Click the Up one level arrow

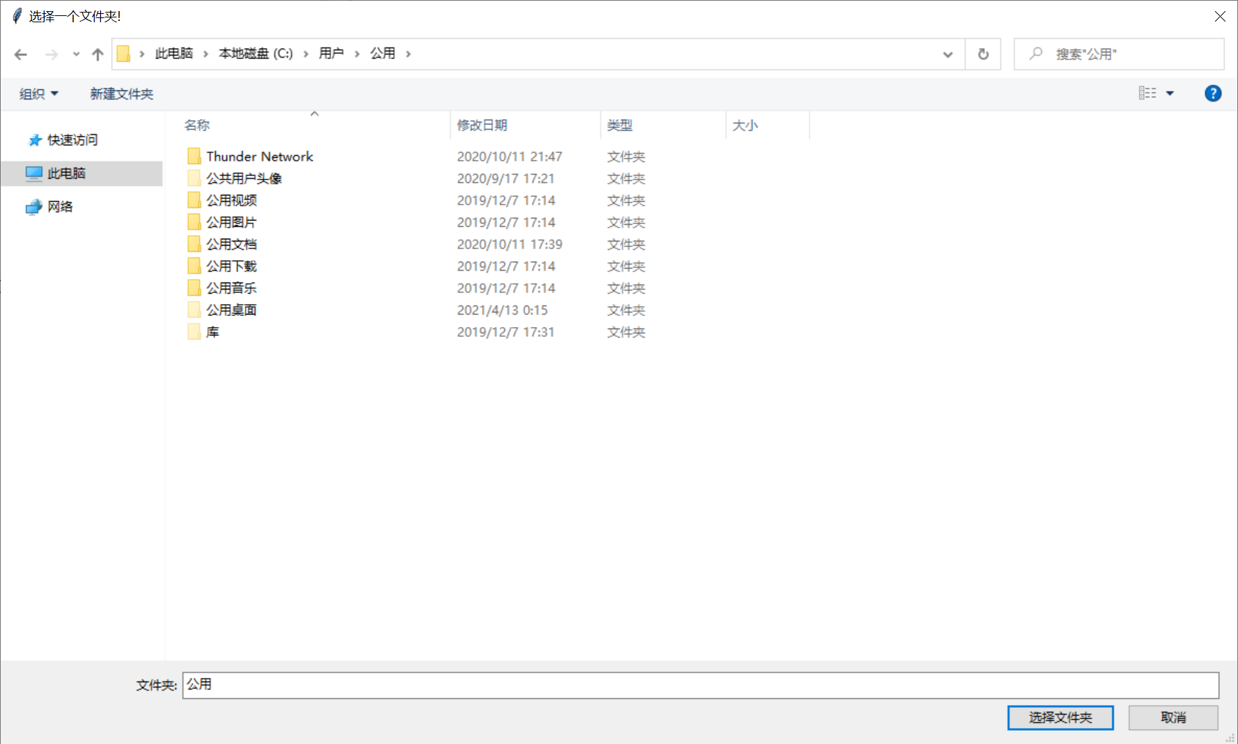(97, 54)
